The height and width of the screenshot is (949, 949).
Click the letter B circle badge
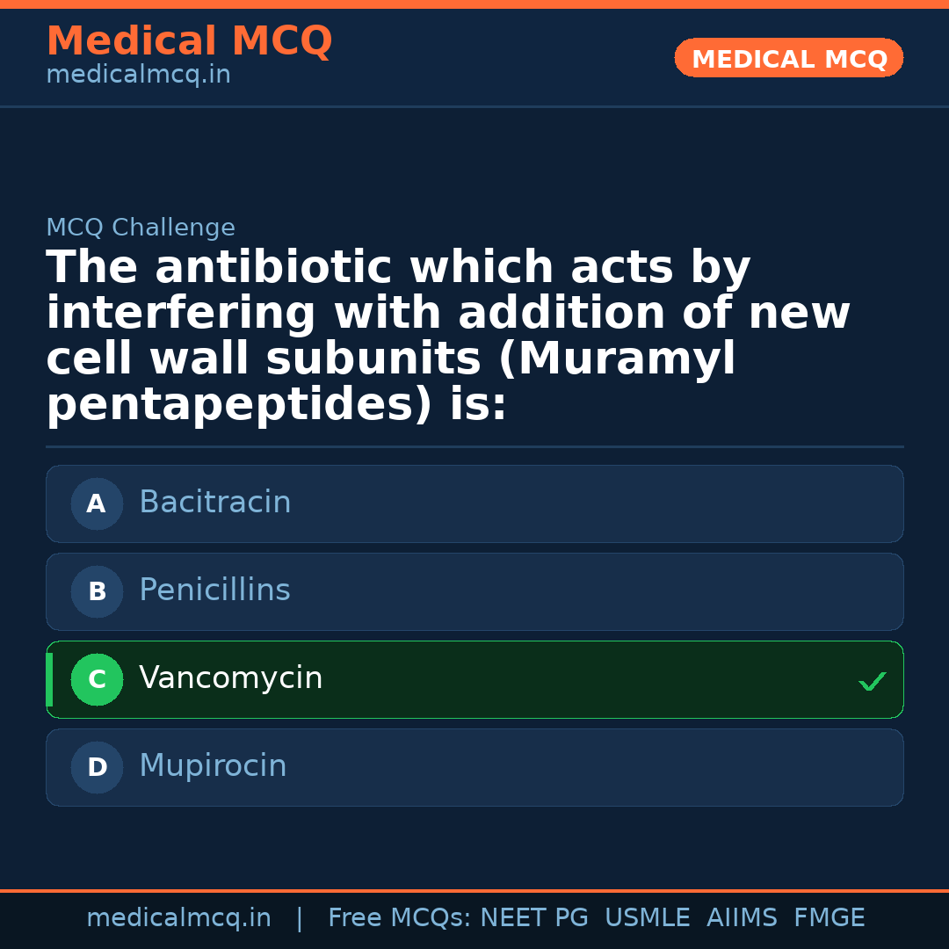pos(97,592)
